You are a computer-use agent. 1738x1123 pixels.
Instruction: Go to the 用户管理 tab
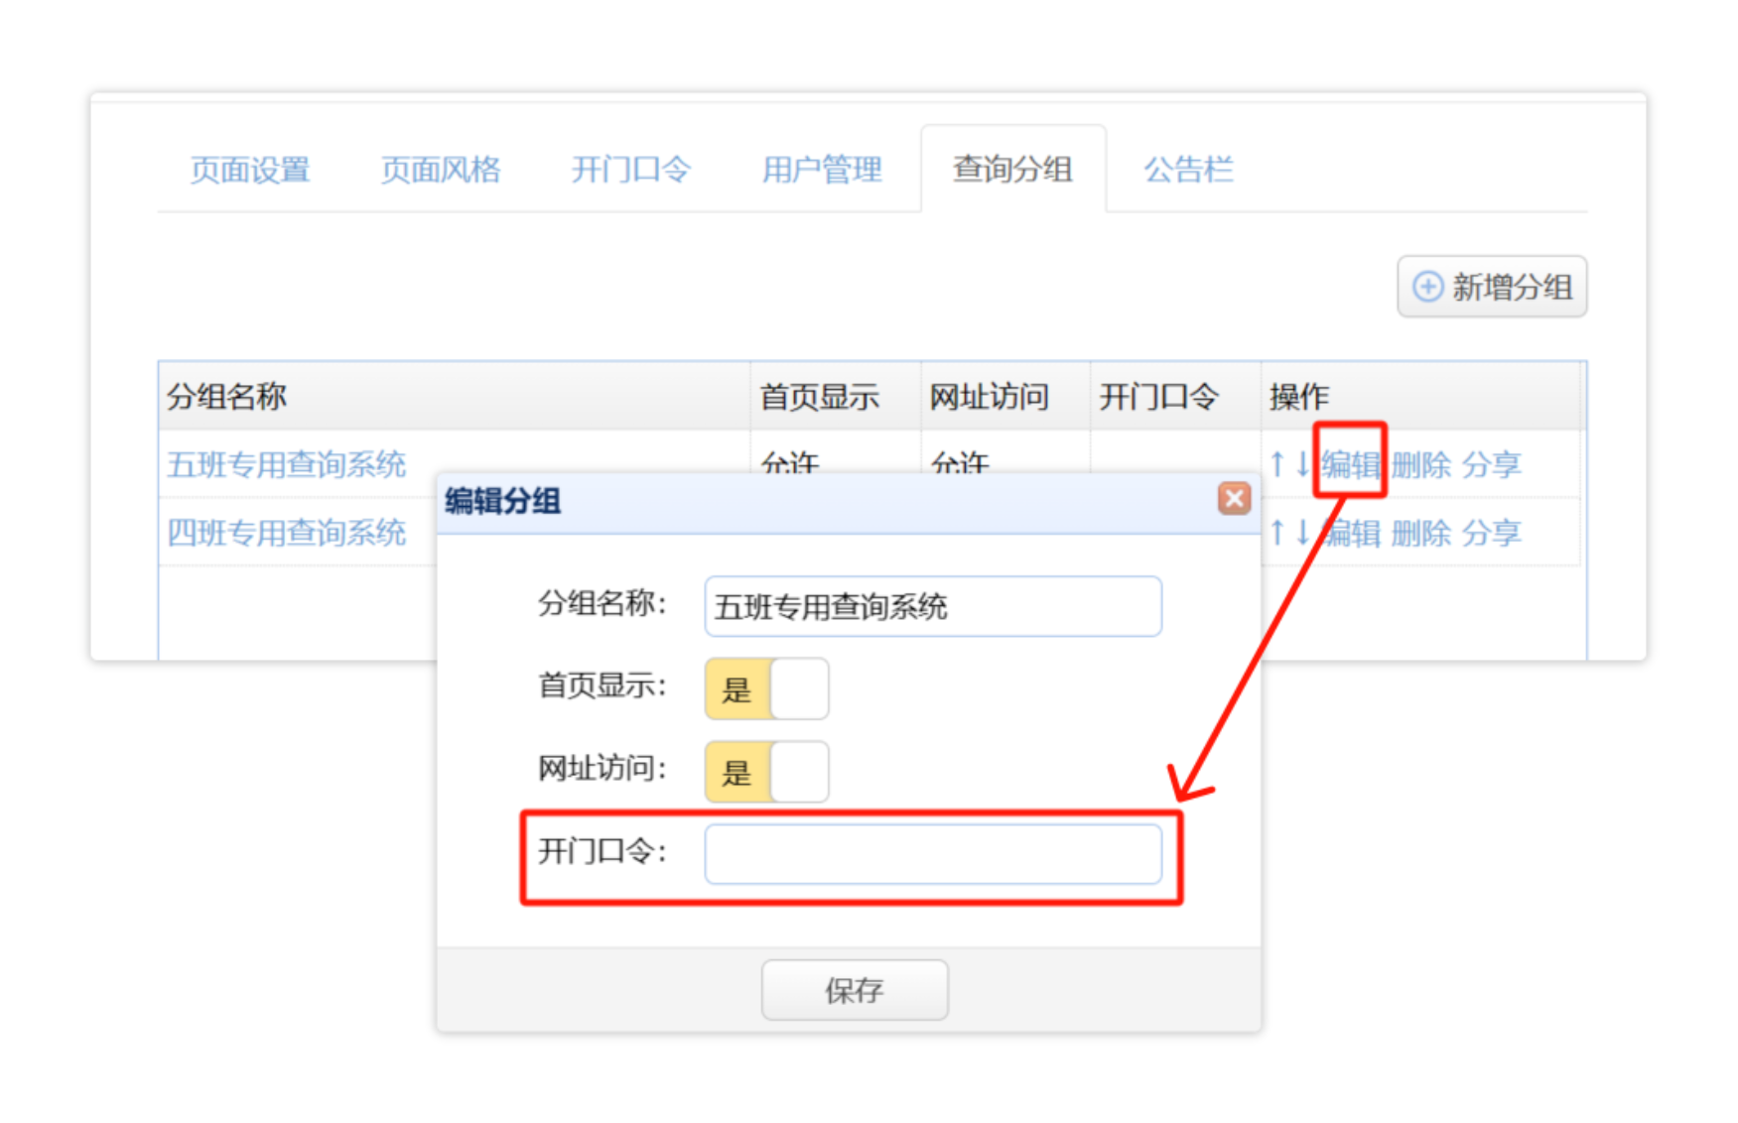822,170
